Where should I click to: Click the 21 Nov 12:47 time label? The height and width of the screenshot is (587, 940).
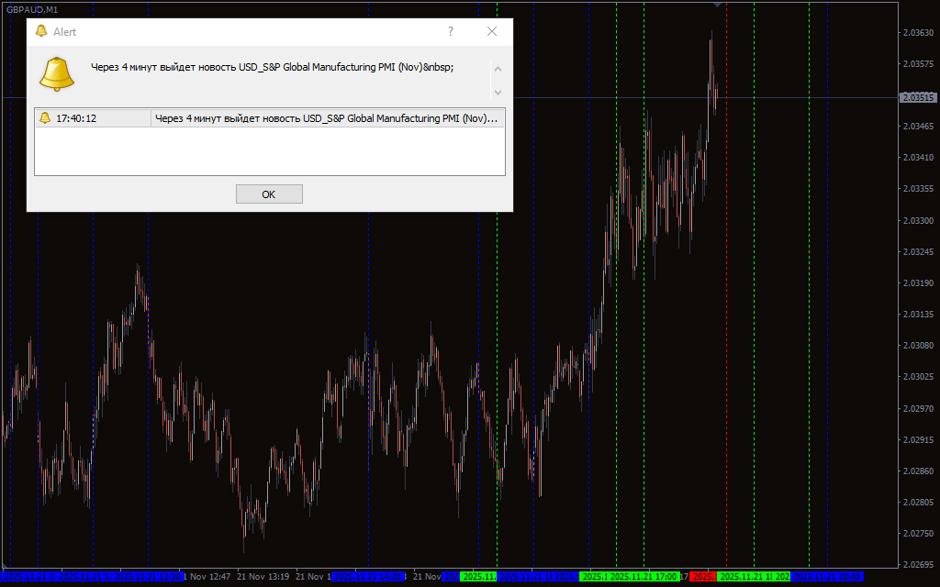207,577
